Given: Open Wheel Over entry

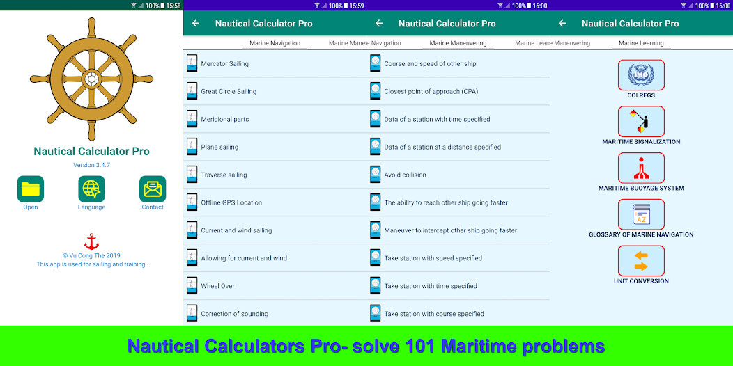Looking at the screenshot, I should [x=275, y=286].
